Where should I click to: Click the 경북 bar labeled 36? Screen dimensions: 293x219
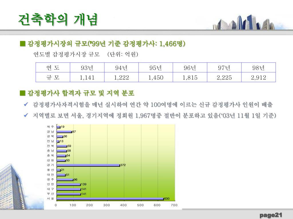[60, 137]
